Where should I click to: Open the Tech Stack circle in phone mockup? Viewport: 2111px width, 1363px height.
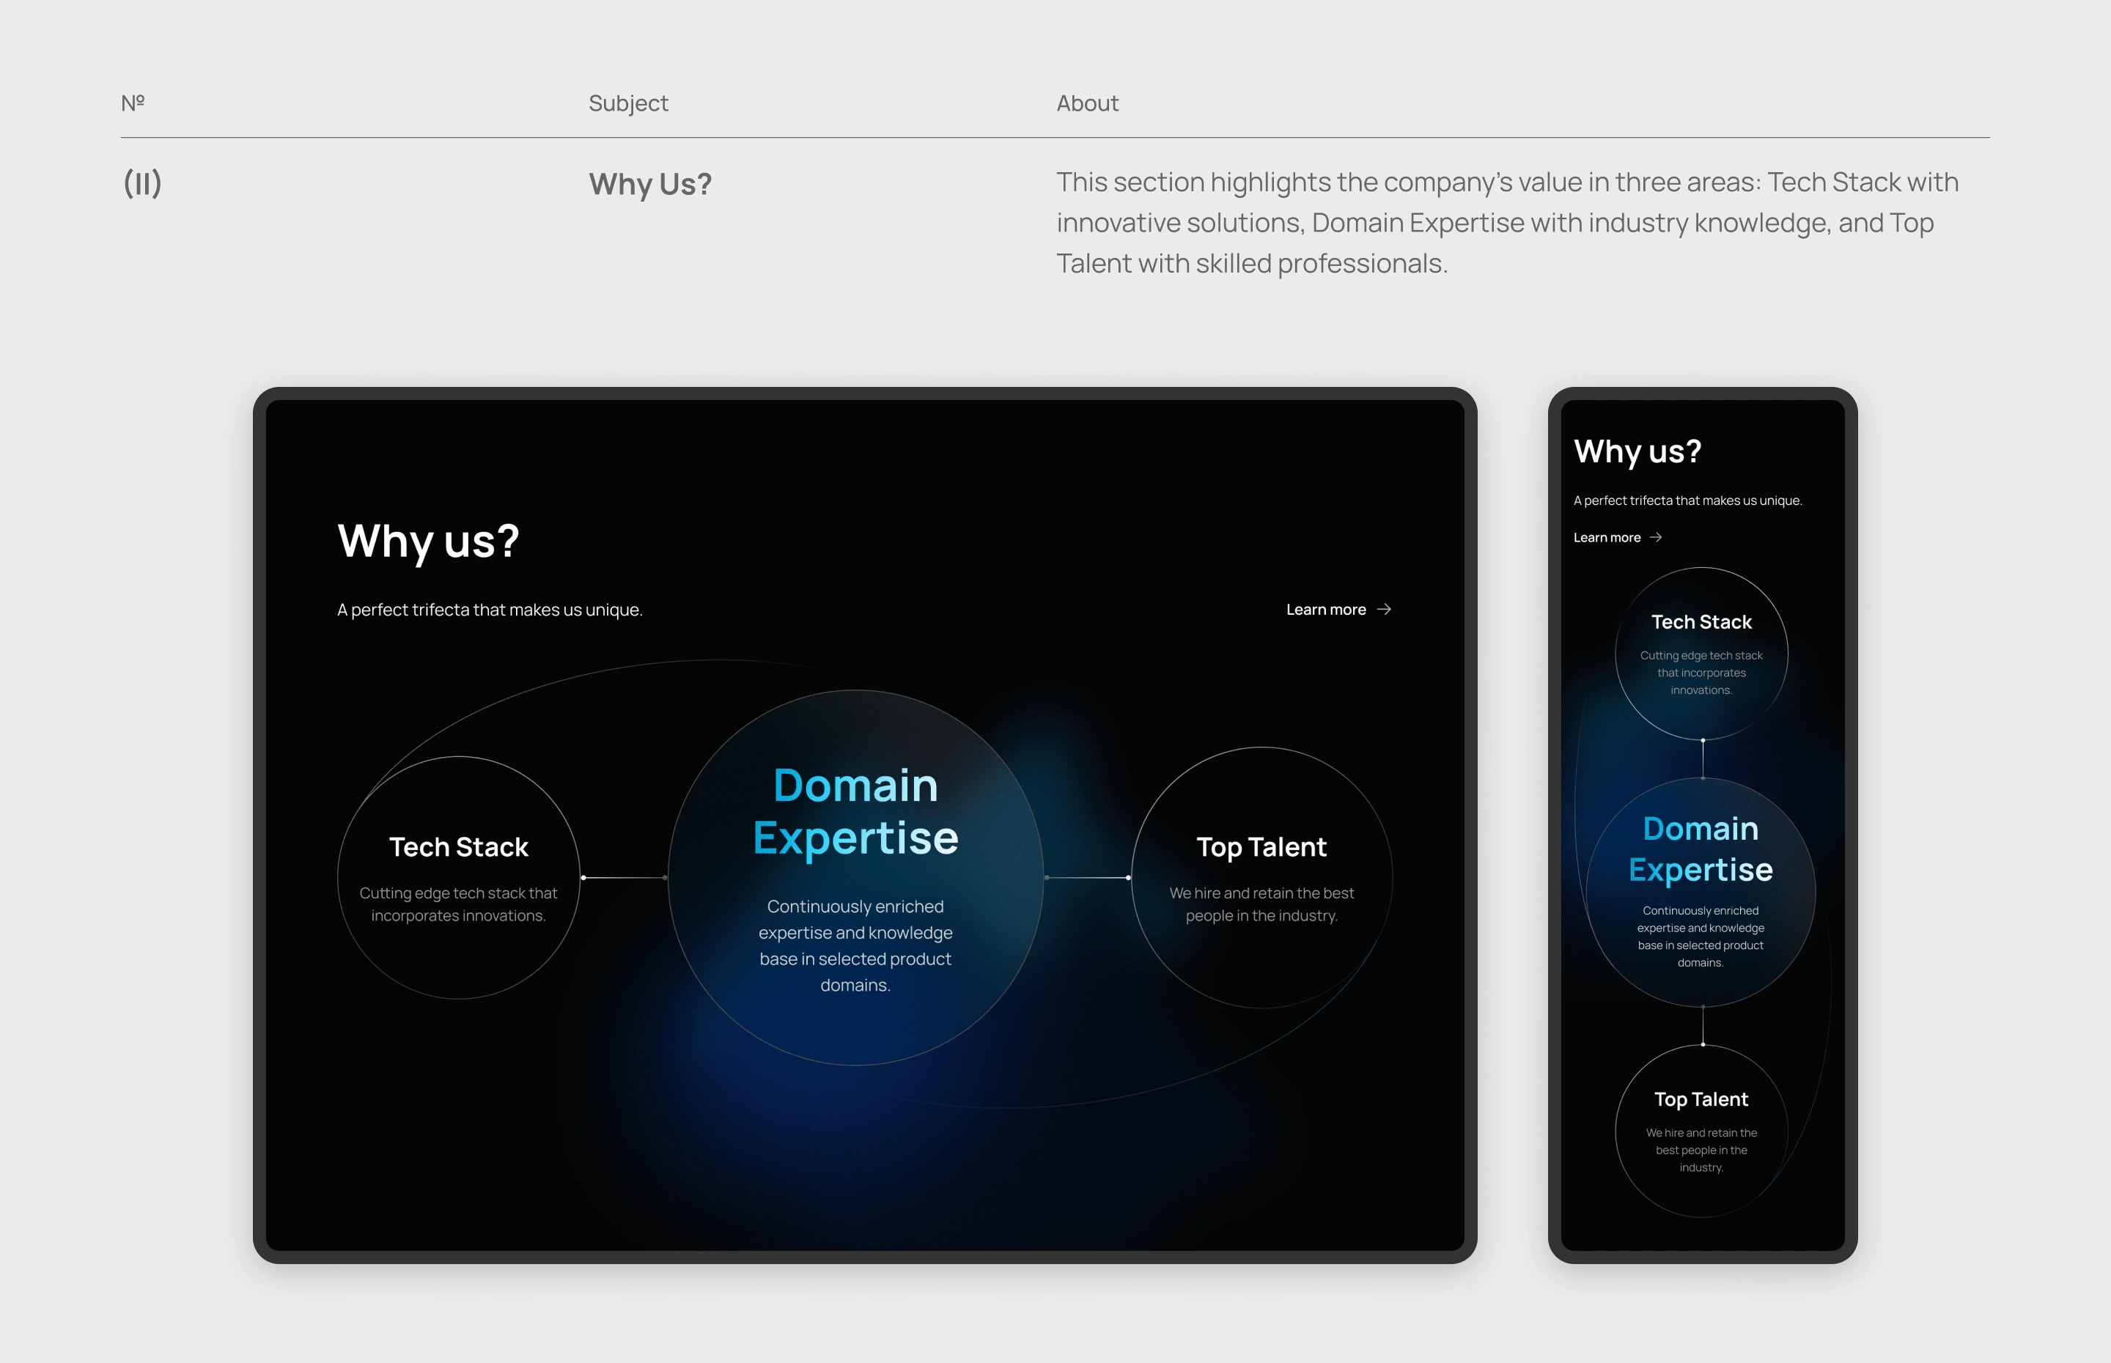click(x=1701, y=654)
